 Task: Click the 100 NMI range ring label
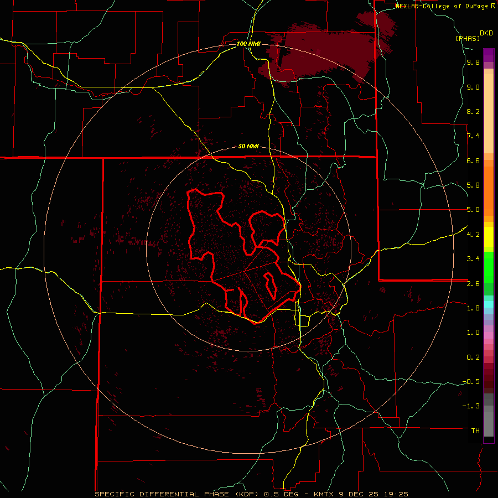[248, 44]
